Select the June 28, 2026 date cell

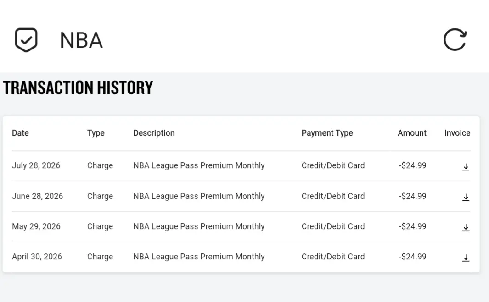pyautogui.click(x=38, y=196)
